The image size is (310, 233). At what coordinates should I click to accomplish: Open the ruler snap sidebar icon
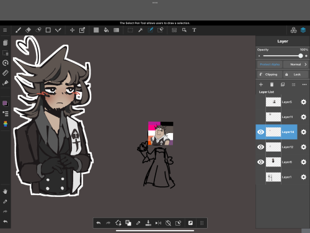(x=6, y=73)
